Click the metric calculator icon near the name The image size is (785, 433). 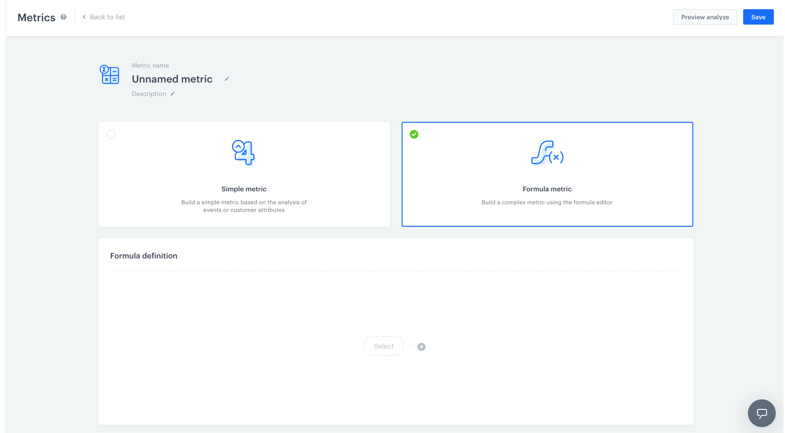pos(109,75)
